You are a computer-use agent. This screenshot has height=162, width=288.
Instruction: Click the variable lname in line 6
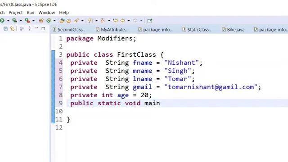pos(143,79)
